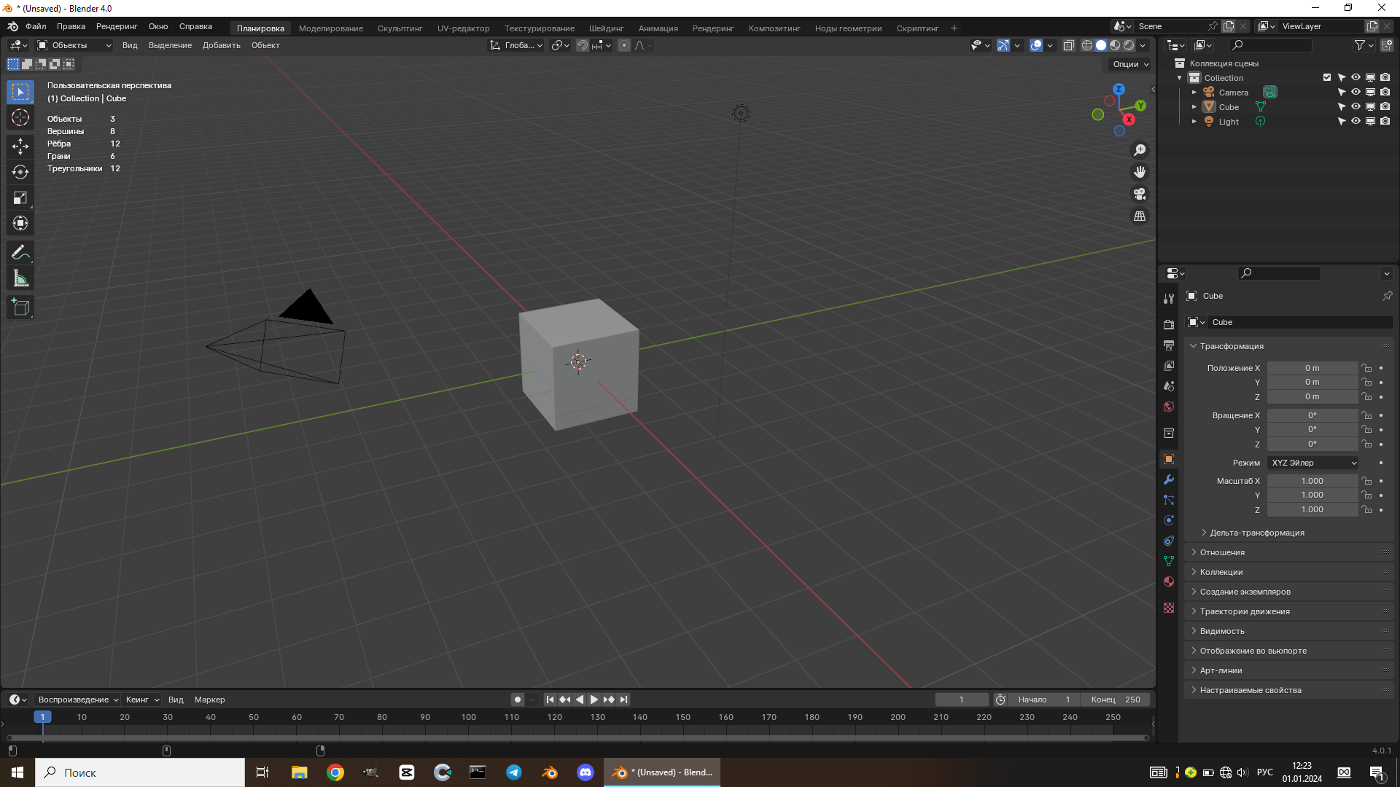Click the Add Cube tool icon
The width and height of the screenshot is (1400, 787).
pos(20,308)
